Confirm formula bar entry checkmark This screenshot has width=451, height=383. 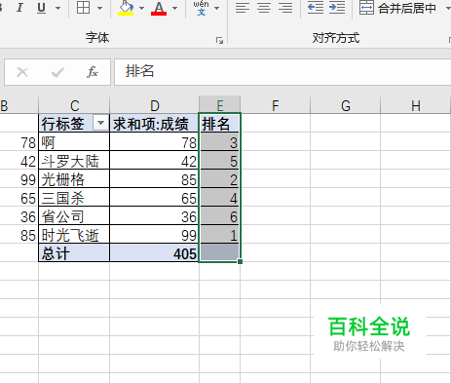pyautogui.click(x=57, y=72)
